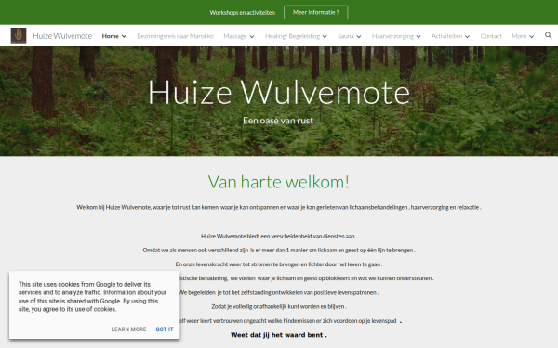This screenshot has height=348, width=558.
Task: Go to the Contact page
Action: coord(491,36)
